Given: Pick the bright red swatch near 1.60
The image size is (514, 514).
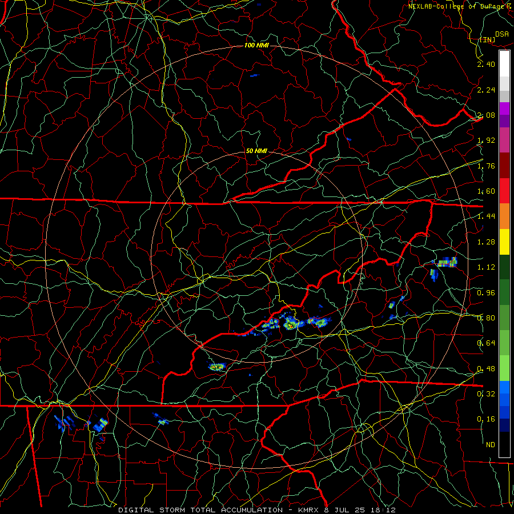Looking at the screenshot, I should pyautogui.click(x=504, y=191).
